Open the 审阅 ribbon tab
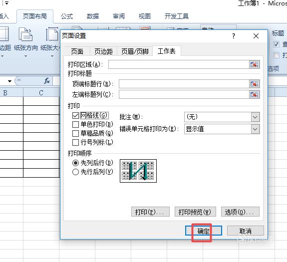Screen dimensions: 287x262 pyautogui.click(x=119, y=16)
